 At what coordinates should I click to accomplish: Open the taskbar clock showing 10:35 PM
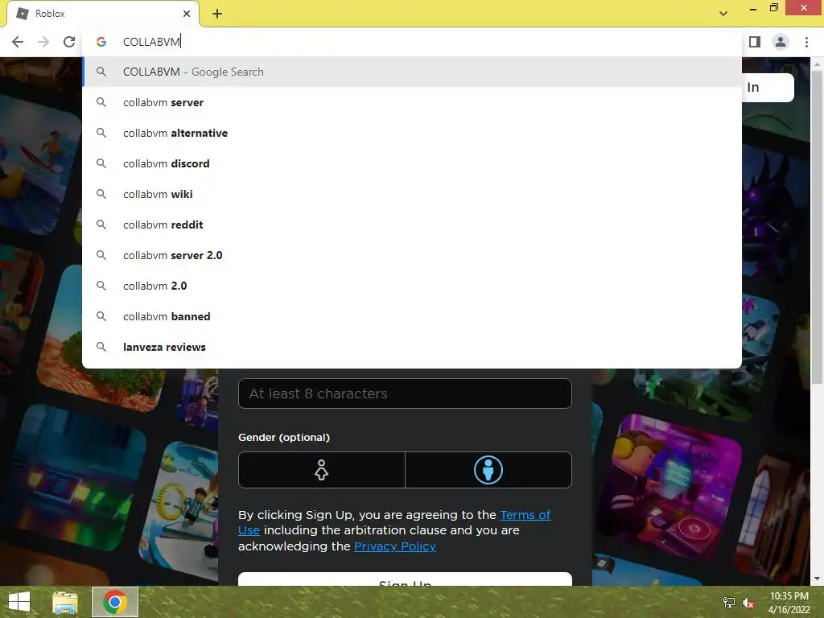tap(789, 603)
